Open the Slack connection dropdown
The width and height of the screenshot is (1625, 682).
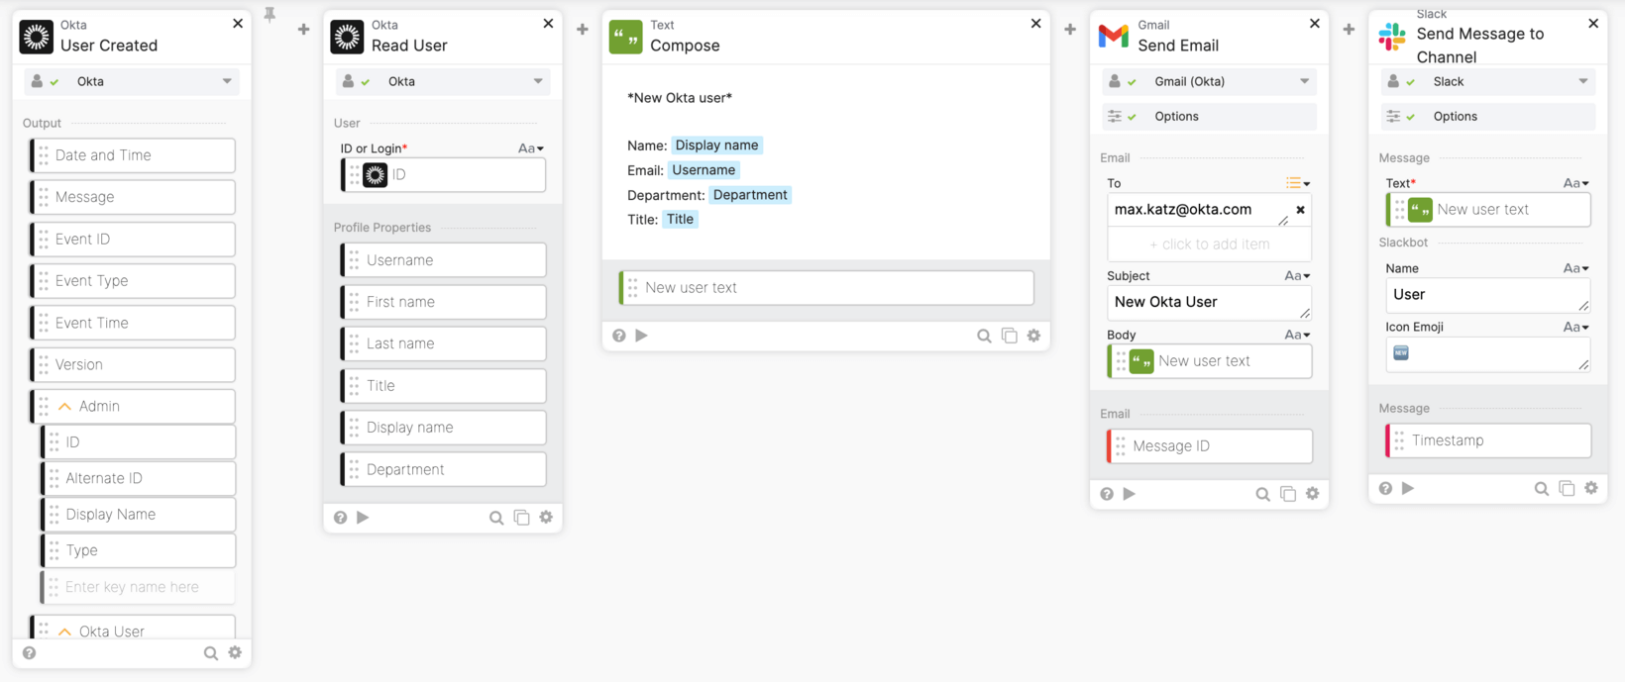[1488, 81]
